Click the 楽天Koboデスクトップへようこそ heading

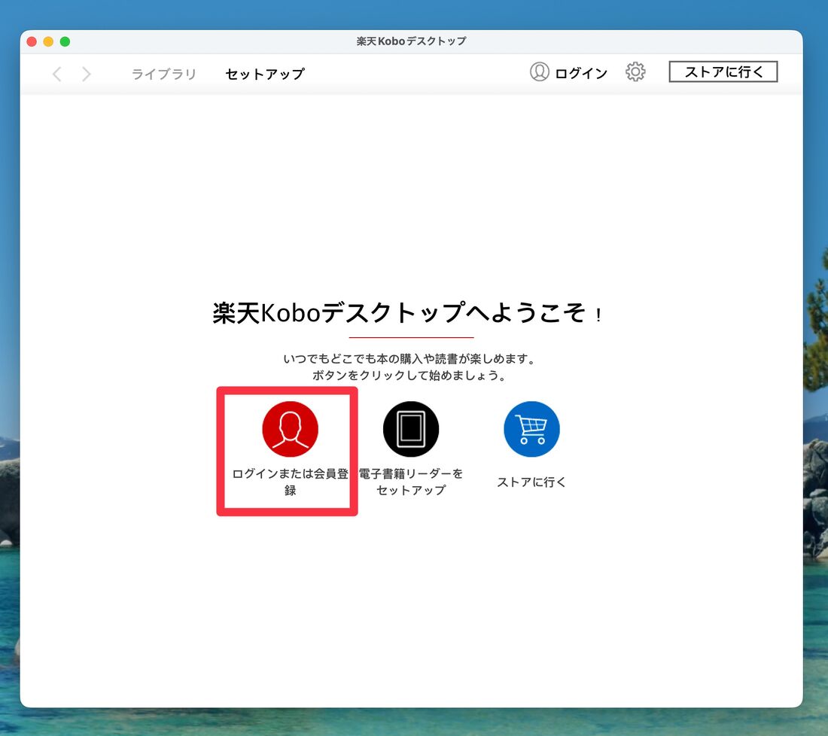[x=407, y=312]
